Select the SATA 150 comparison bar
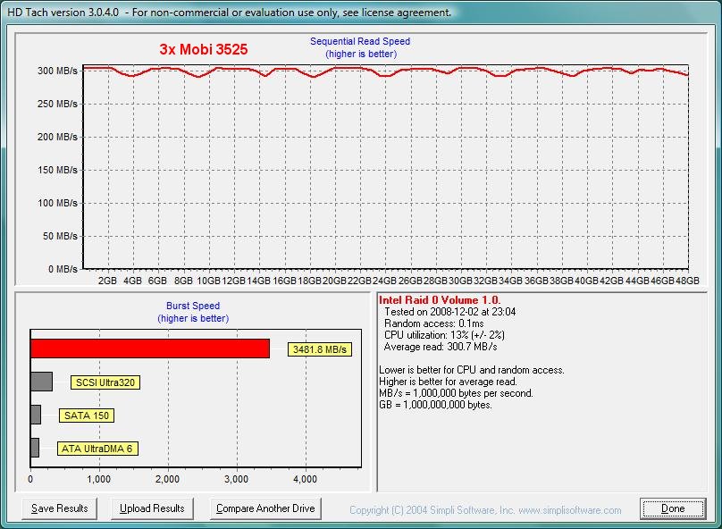The height and width of the screenshot is (529, 722). 36,415
